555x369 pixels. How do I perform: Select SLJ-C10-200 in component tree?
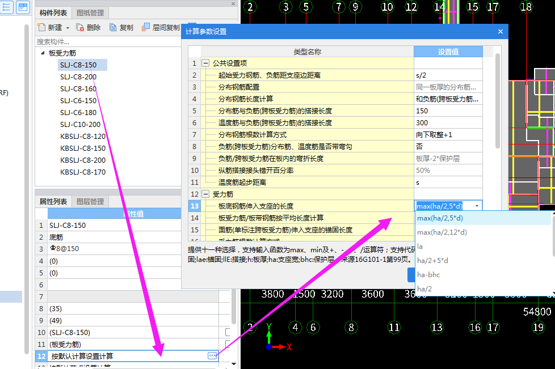[81, 124]
